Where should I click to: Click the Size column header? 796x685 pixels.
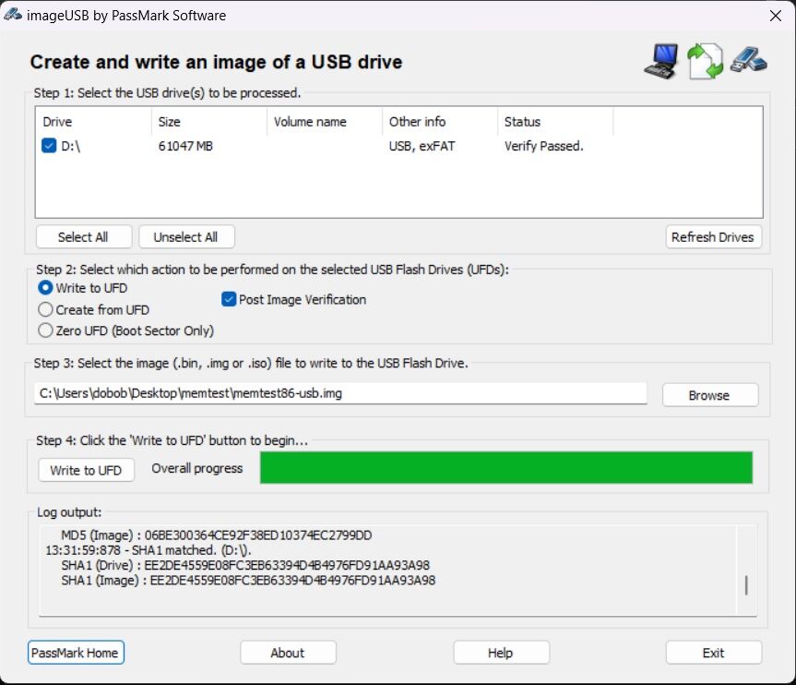[209, 122]
